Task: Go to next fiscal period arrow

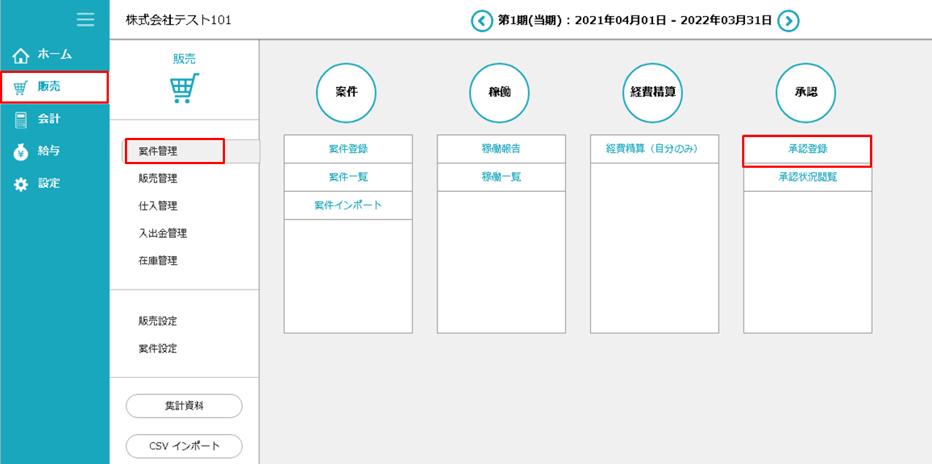Action: click(787, 20)
